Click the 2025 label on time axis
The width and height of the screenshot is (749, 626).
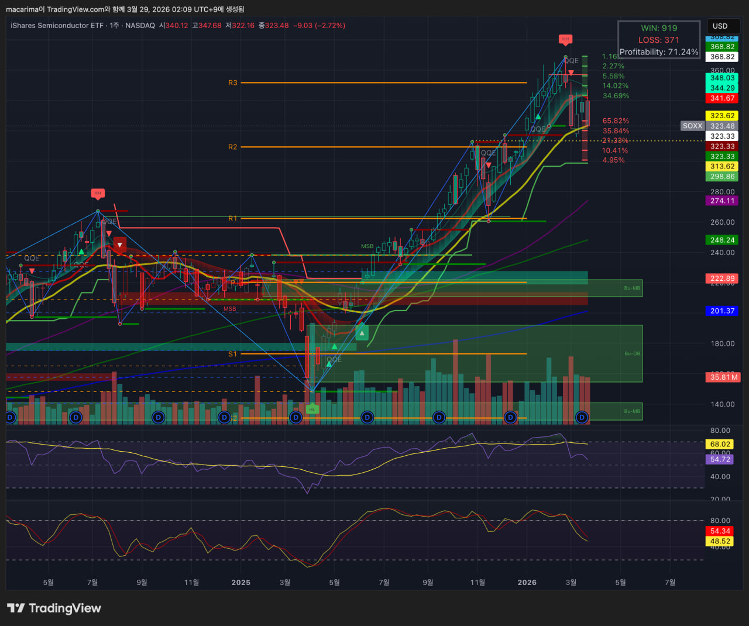240,583
